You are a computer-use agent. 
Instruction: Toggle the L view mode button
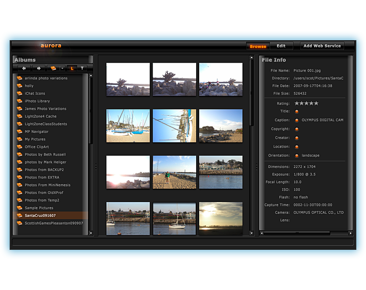pyautogui.click(x=72, y=68)
